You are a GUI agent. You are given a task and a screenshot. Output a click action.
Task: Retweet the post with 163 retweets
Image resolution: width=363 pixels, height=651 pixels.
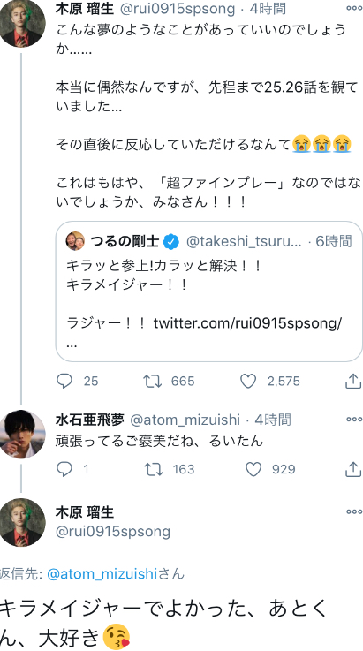pyautogui.click(x=153, y=469)
